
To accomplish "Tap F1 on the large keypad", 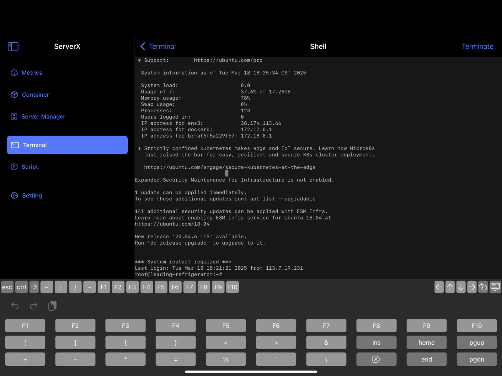I will [x=25, y=326].
